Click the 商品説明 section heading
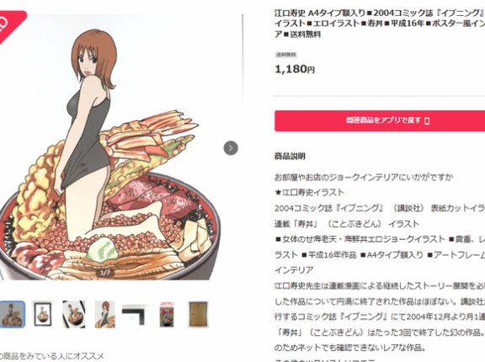This screenshot has height=362, width=485. click(x=290, y=156)
